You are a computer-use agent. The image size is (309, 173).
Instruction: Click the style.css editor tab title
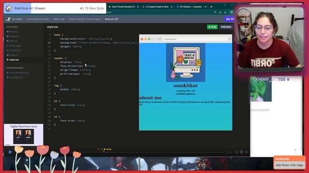(x=53, y=27)
